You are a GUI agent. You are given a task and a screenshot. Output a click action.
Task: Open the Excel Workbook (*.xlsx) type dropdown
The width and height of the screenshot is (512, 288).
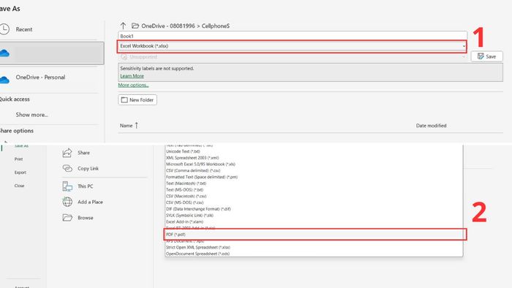(x=293, y=46)
